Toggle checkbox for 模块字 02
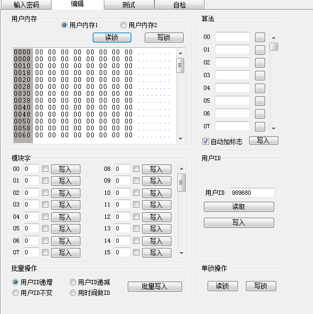Image resolution: width=313 pixels, height=314 pixels. [45, 193]
